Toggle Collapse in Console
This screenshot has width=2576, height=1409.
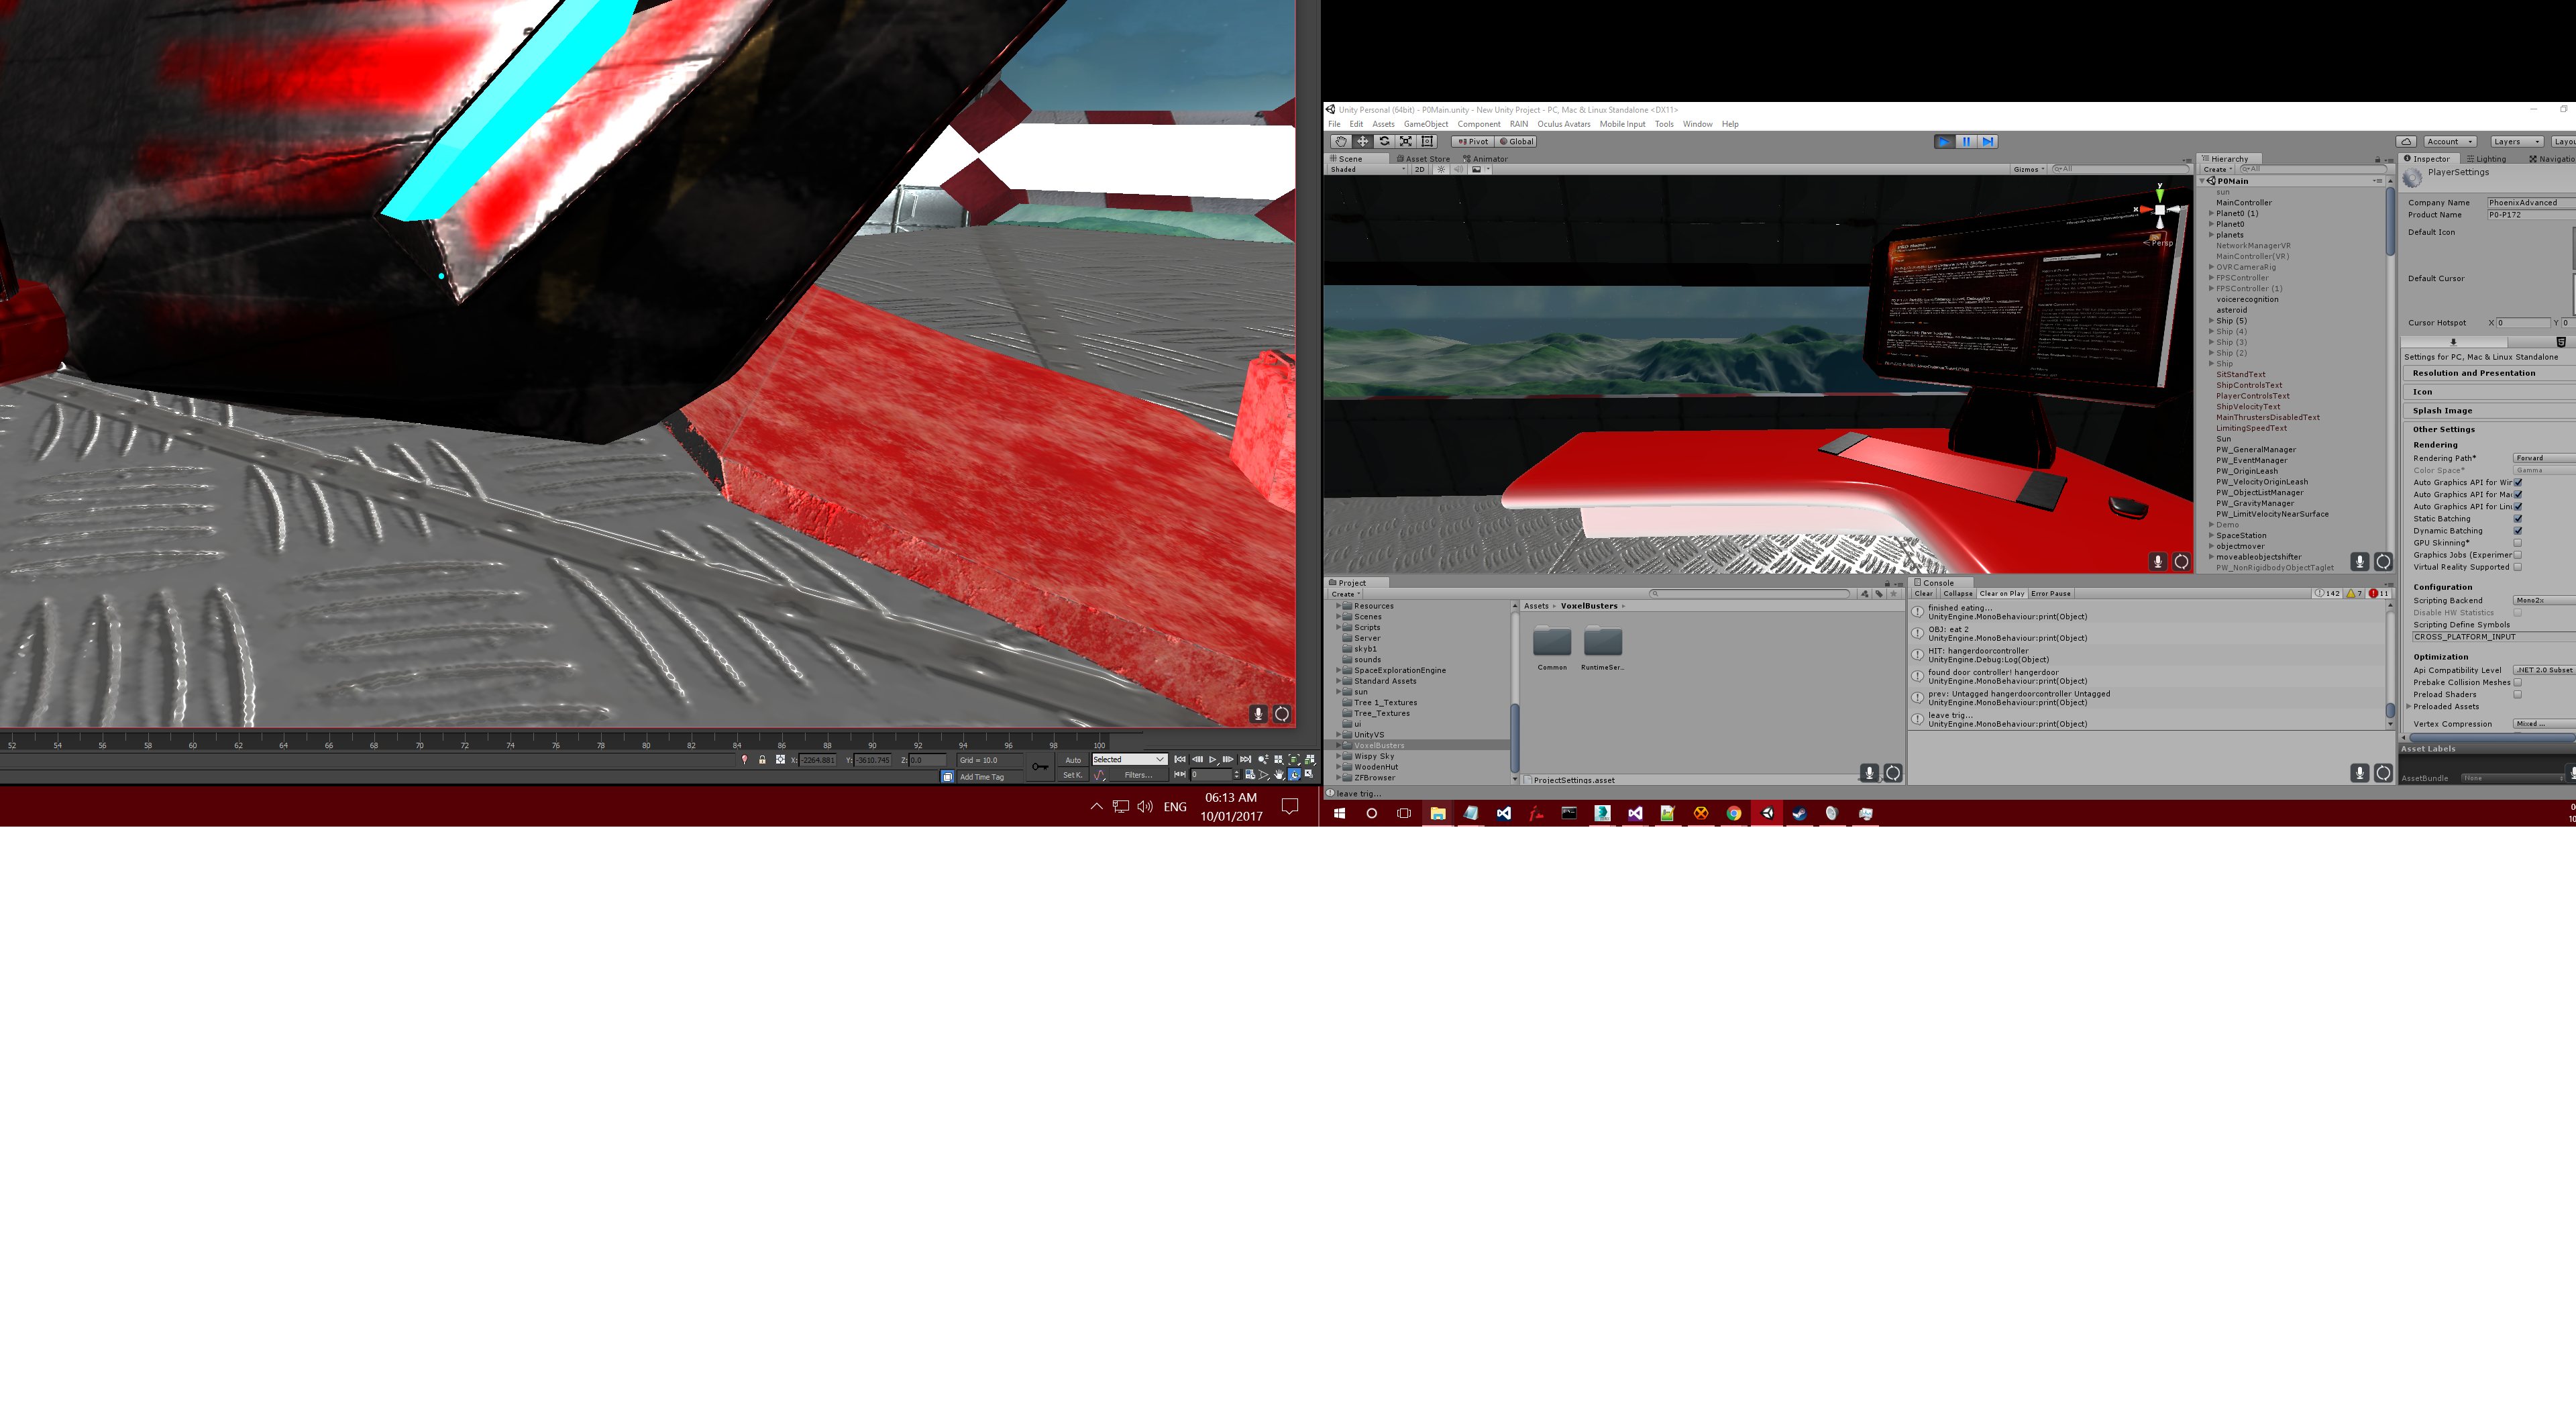click(1958, 594)
